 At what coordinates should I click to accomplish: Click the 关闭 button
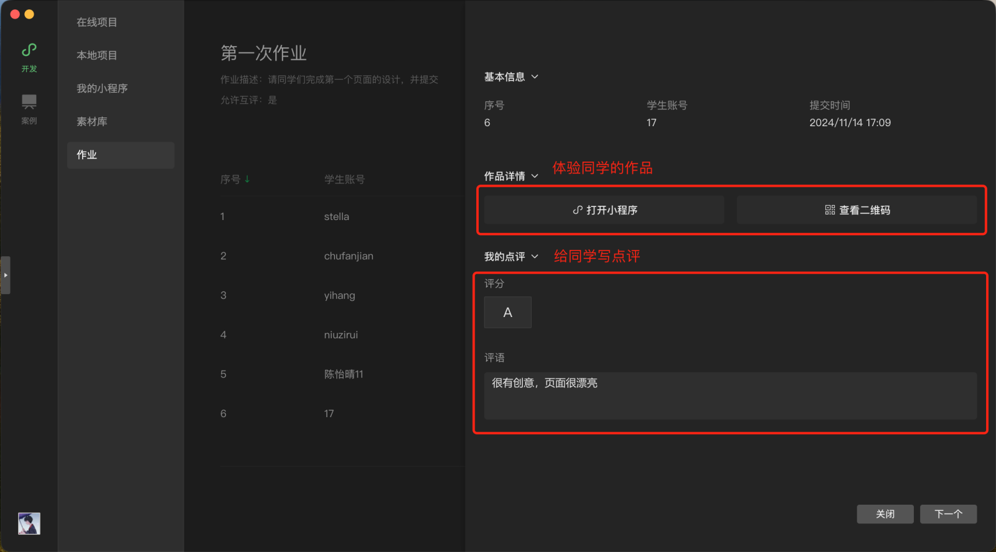point(885,514)
